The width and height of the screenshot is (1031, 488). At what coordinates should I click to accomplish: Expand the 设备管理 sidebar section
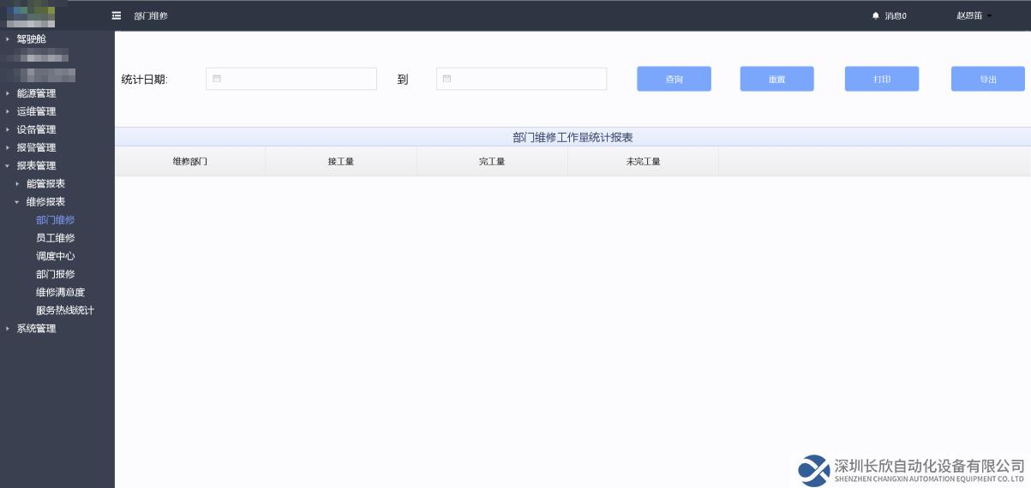pos(36,129)
